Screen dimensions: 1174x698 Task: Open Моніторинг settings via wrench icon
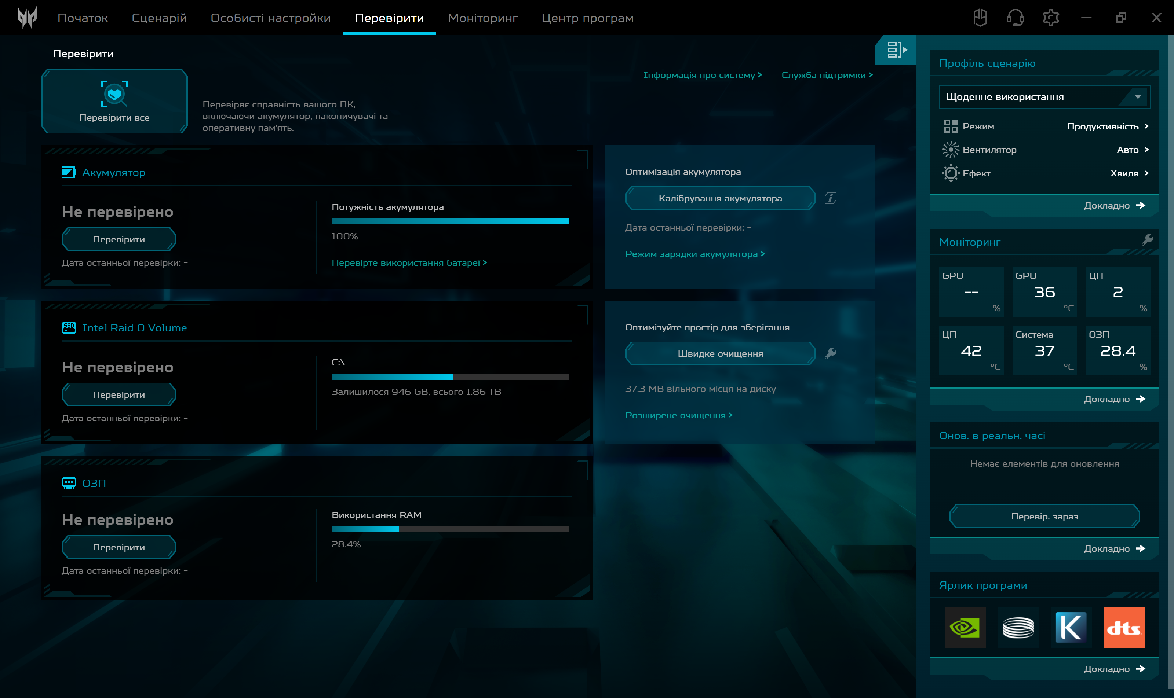[x=1149, y=241]
